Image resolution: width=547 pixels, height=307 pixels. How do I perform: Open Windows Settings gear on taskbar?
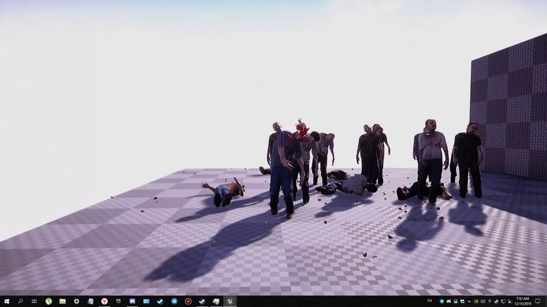click(76, 301)
